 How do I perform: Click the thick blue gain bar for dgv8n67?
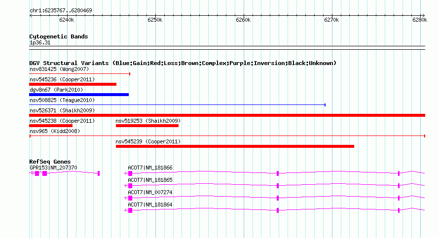pos(79,95)
